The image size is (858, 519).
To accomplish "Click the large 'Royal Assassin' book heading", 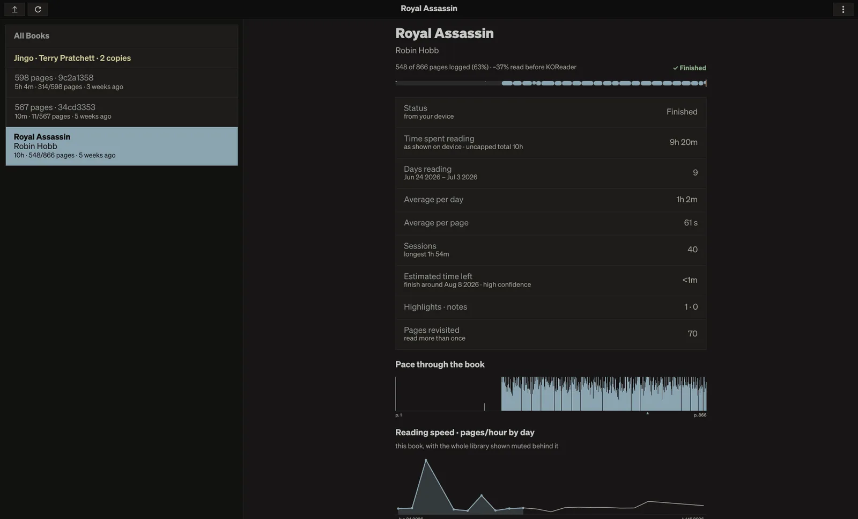I will (x=445, y=33).
